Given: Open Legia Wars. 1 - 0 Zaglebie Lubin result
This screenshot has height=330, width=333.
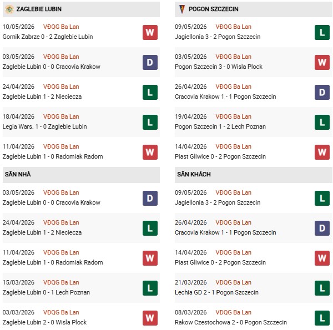Looking at the screenshot, I should (44, 126).
